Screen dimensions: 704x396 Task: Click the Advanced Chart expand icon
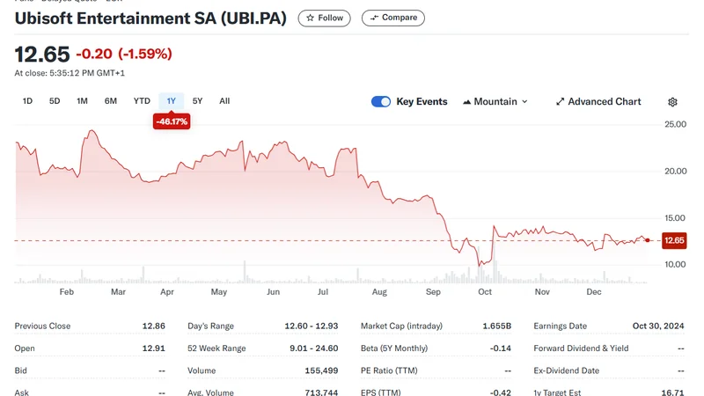click(560, 102)
